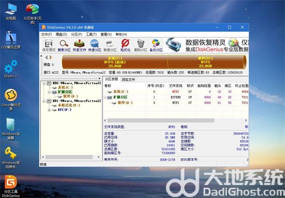Image resolution: width=285 pixels, height=198 pixels.
Task: Click tree panel scrollbar left arrow
Action: tap(43, 157)
